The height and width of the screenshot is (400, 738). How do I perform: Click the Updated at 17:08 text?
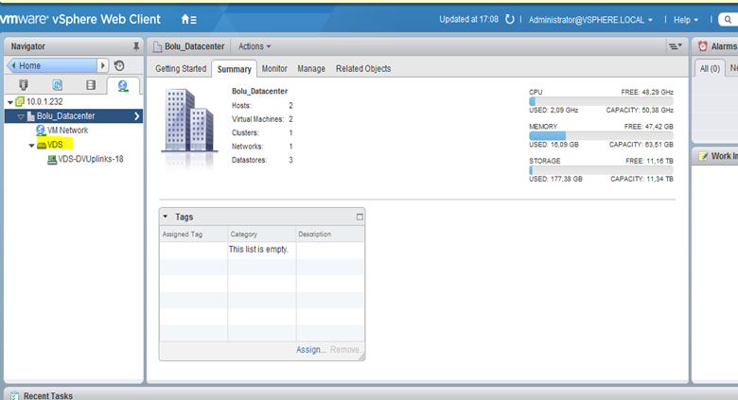pyautogui.click(x=468, y=19)
